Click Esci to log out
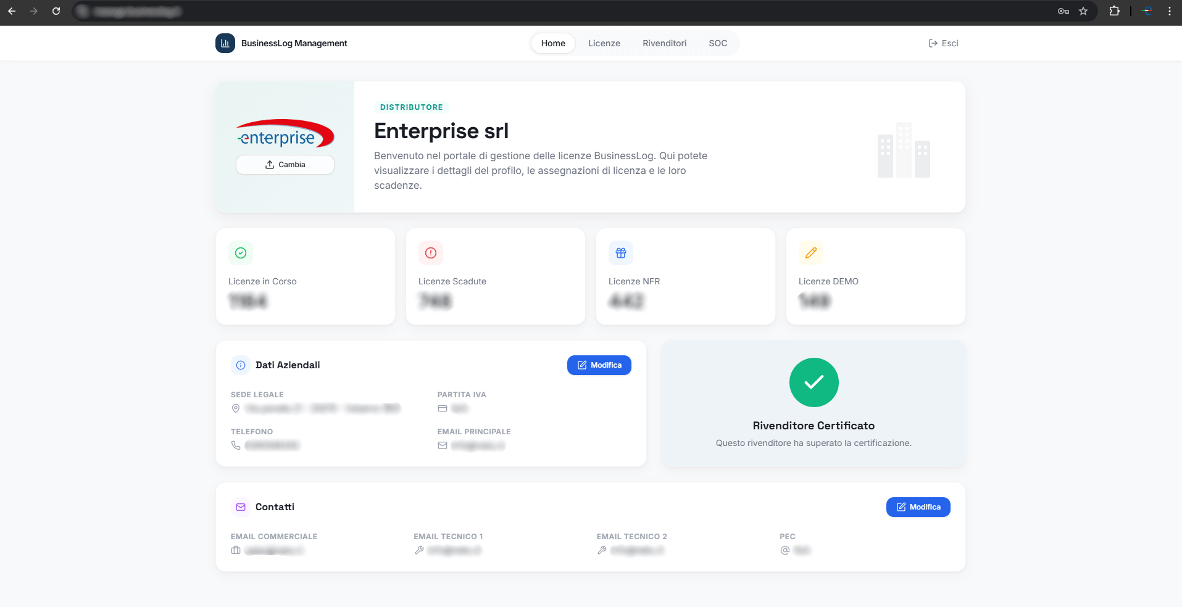Screen dimensions: 1182x607 943,43
